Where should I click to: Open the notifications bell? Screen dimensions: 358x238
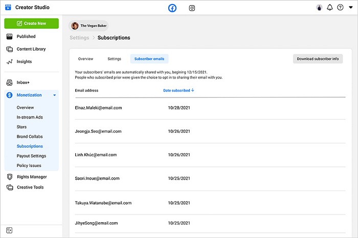[x=330, y=8]
